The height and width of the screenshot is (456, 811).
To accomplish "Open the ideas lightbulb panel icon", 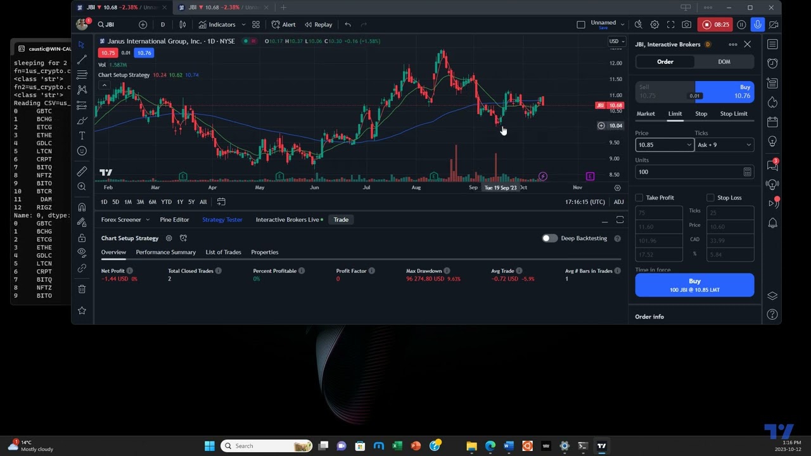I will [772, 141].
